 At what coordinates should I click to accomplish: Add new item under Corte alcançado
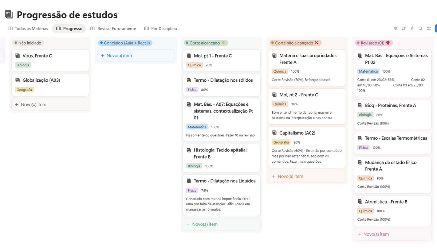click(x=221, y=224)
